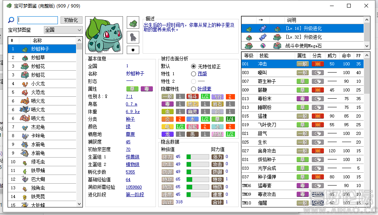Click the footprint icon button

[133, 50]
